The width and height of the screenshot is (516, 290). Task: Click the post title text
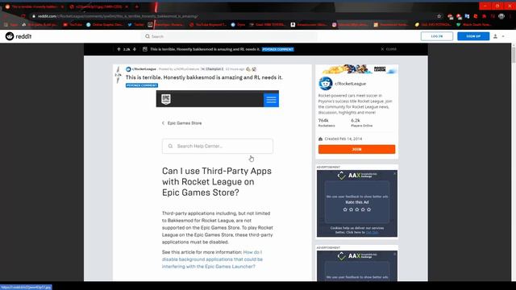coord(204,77)
